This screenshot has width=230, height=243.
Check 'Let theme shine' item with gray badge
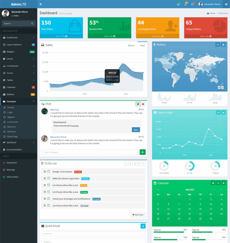pos(49,205)
